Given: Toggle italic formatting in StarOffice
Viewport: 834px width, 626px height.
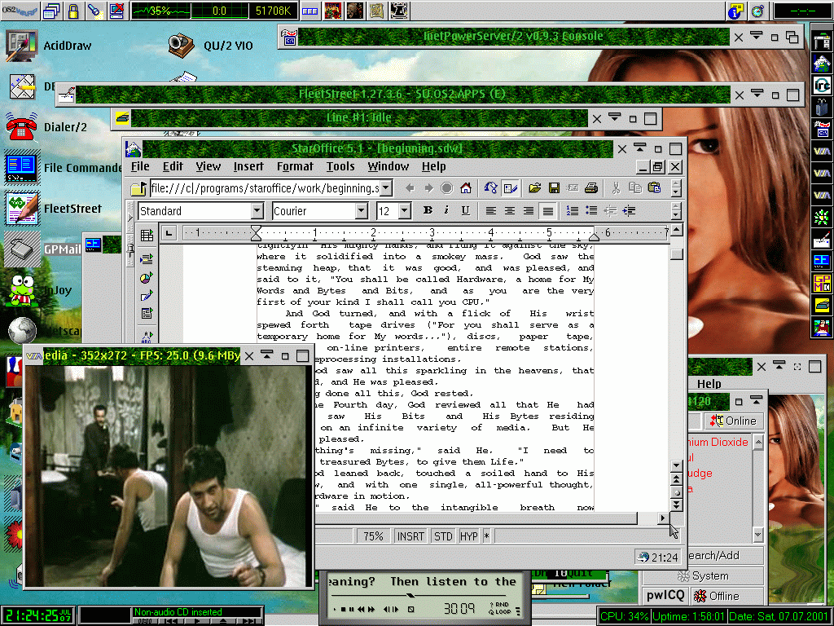Looking at the screenshot, I should point(446,211).
